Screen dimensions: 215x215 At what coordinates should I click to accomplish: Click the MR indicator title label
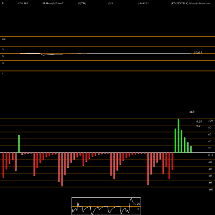[x=192, y=112]
